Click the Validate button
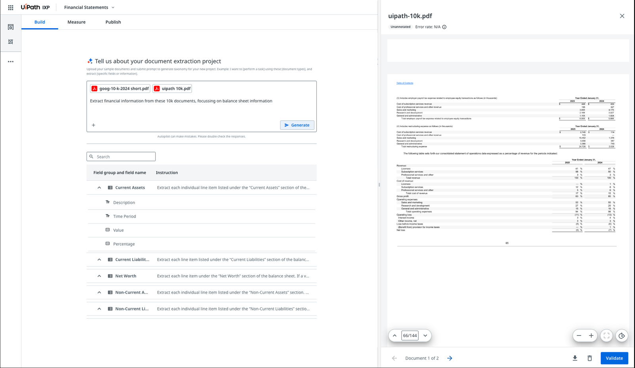The image size is (635, 368). (x=614, y=358)
